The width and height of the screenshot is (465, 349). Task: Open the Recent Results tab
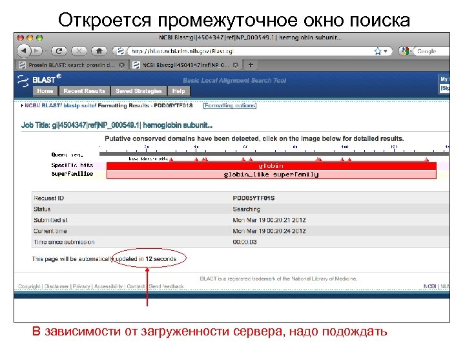[84, 91]
